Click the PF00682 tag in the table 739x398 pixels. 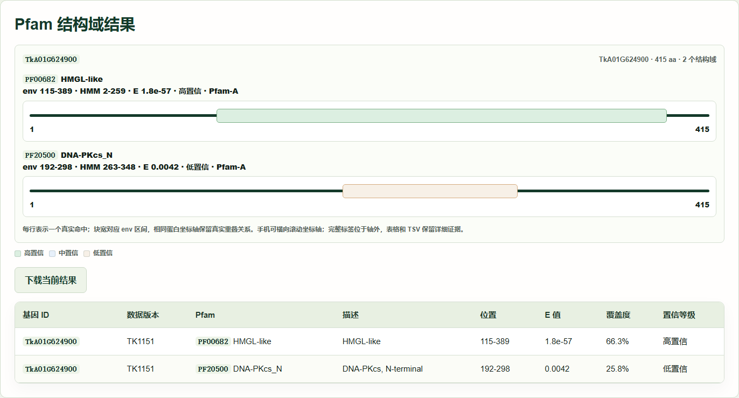[213, 341]
